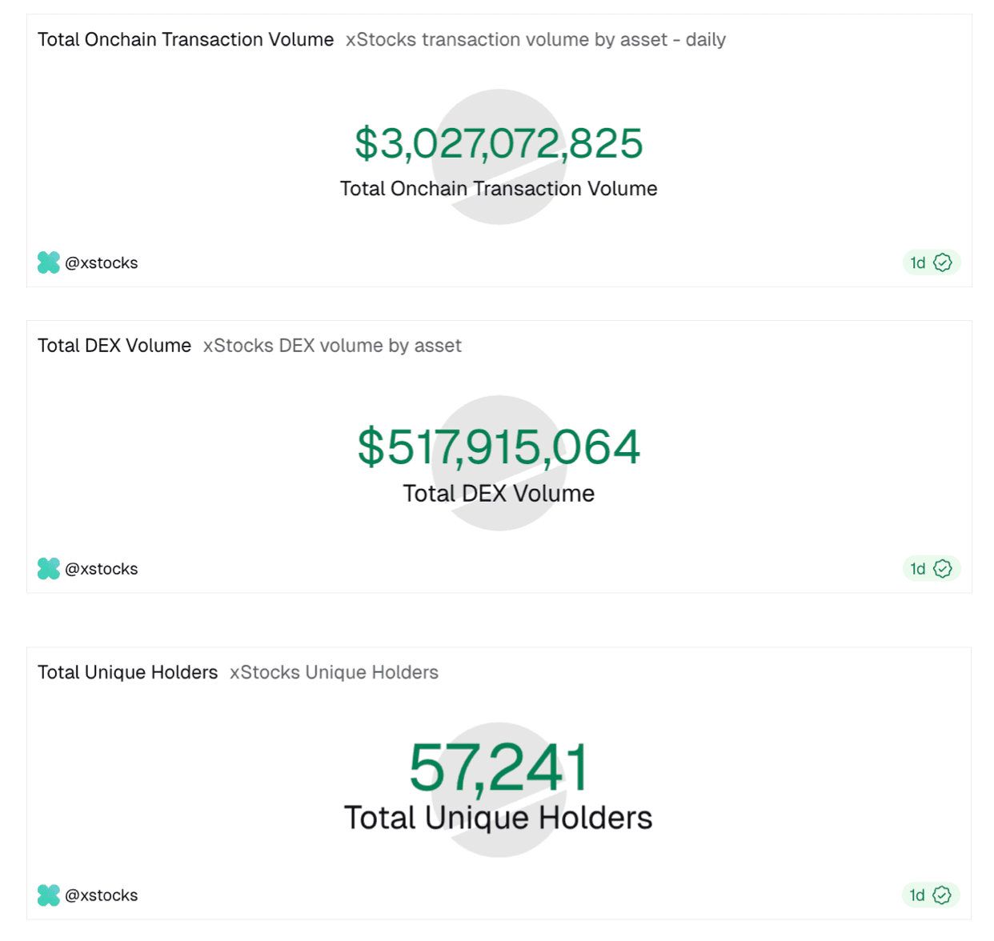Select the 57,241 holders counter value
994x941 pixels.
[x=499, y=768]
